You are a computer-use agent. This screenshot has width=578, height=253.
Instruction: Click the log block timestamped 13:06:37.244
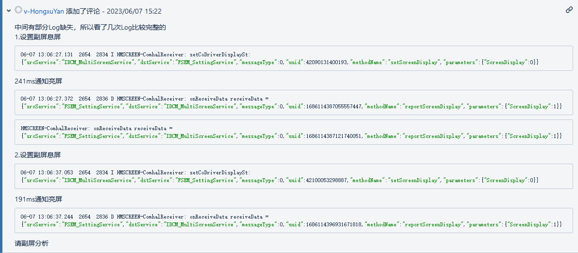coord(294,220)
